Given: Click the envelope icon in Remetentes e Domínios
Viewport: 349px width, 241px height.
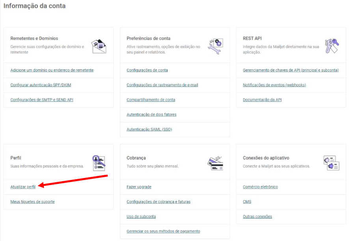Looking at the screenshot, I should coord(99,46).
